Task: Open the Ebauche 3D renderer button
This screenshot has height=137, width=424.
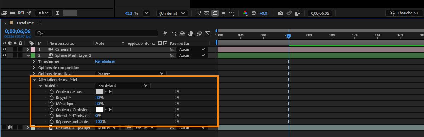Action: click(403, 13)
